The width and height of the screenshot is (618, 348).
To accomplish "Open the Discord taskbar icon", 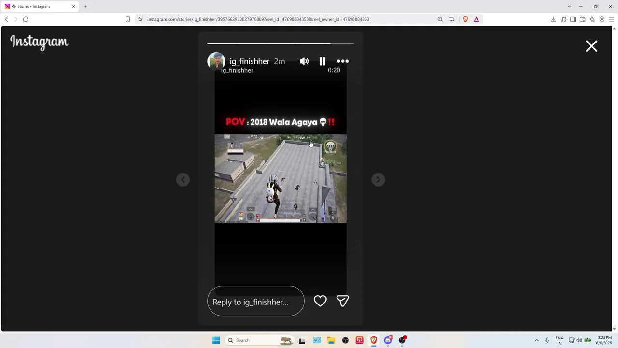I will [388, 340].
